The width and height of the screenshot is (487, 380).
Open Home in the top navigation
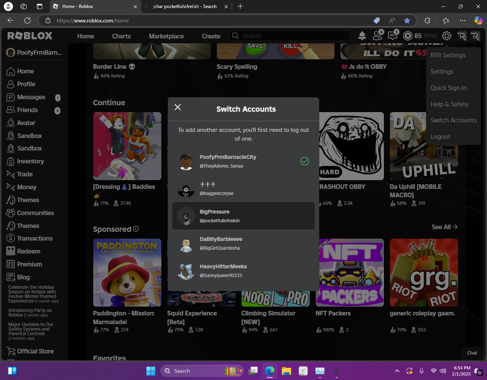86,36
